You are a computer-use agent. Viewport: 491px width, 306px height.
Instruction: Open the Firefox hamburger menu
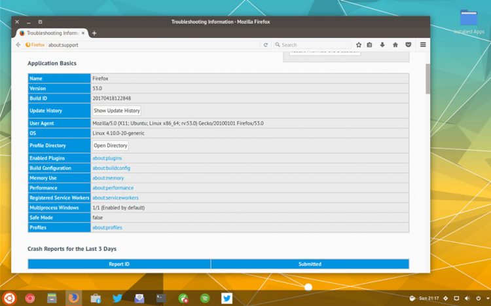point(423,45)
